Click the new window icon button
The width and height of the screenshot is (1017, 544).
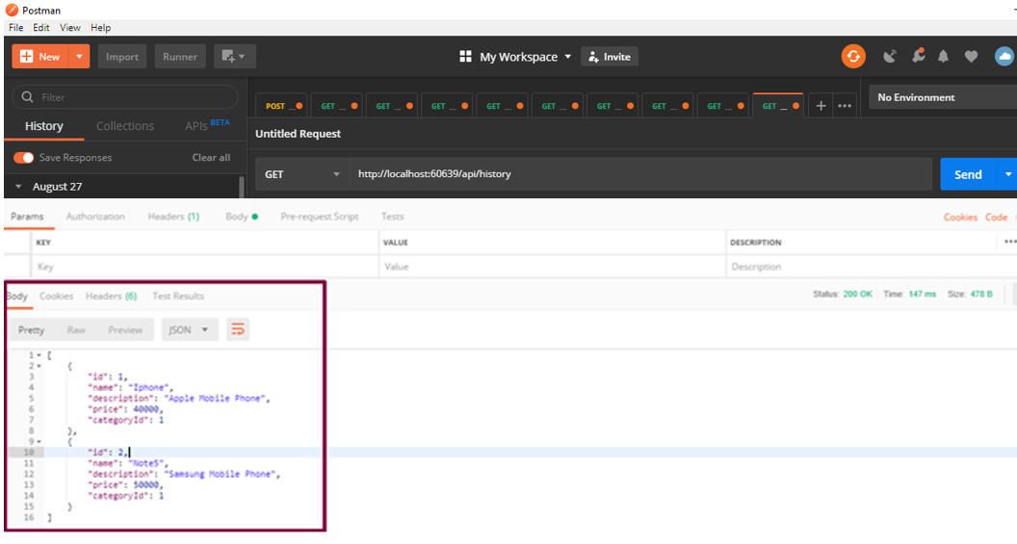[234, 57]
